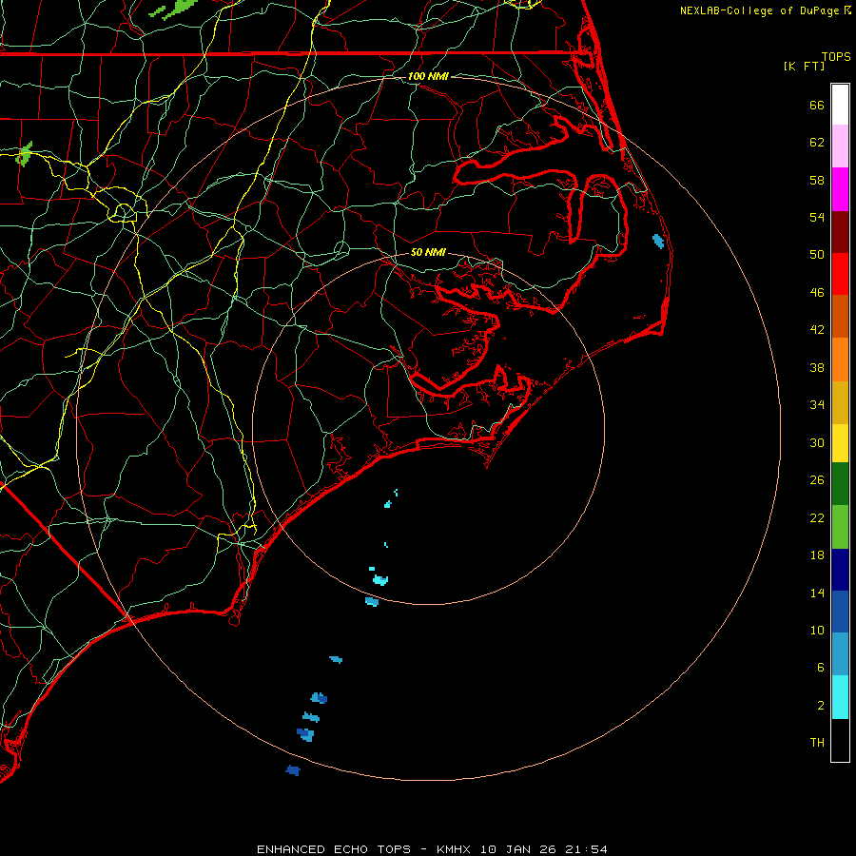This screenshot has width=856, height=856.
Task: Select the bright orange legend swatch
Action: (x=840, y=360)
